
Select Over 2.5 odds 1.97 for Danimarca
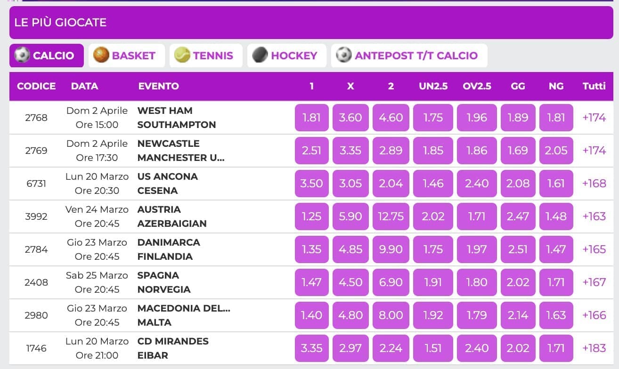[476, 249]
